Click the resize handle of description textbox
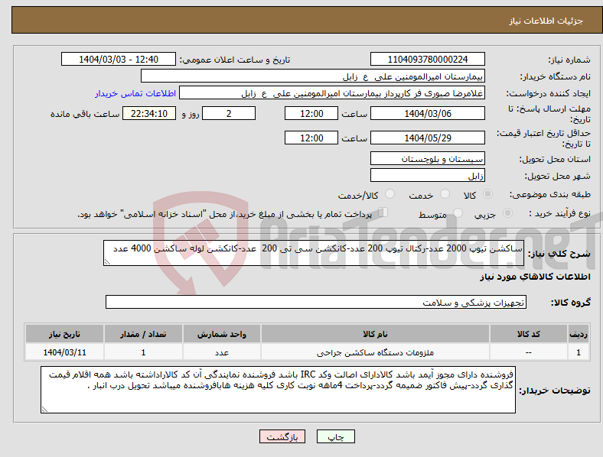Screen dimensions: 603x457 click(107, 262)
